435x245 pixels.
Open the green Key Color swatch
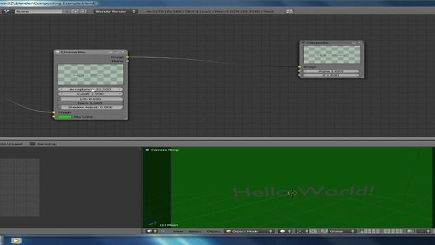(65, 116)
